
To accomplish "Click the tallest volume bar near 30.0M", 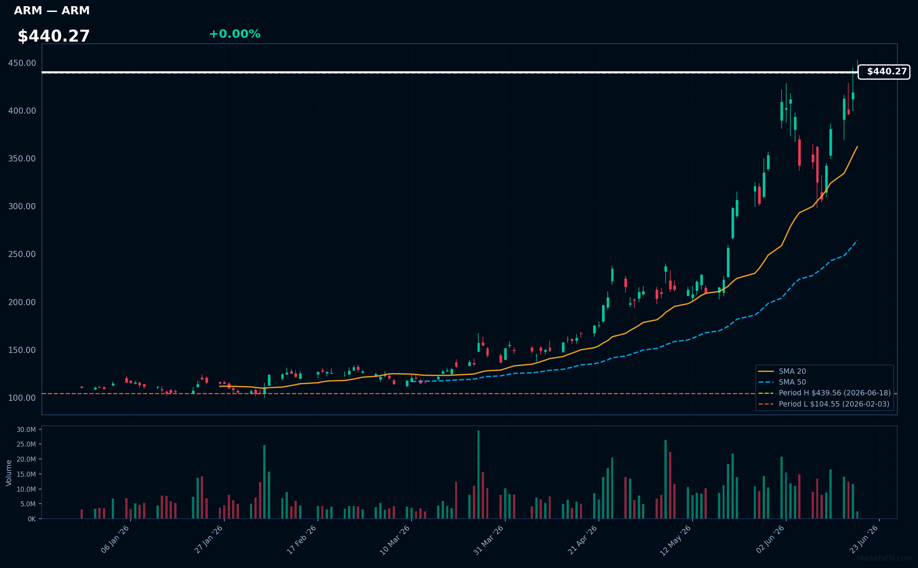I will 478,474.
